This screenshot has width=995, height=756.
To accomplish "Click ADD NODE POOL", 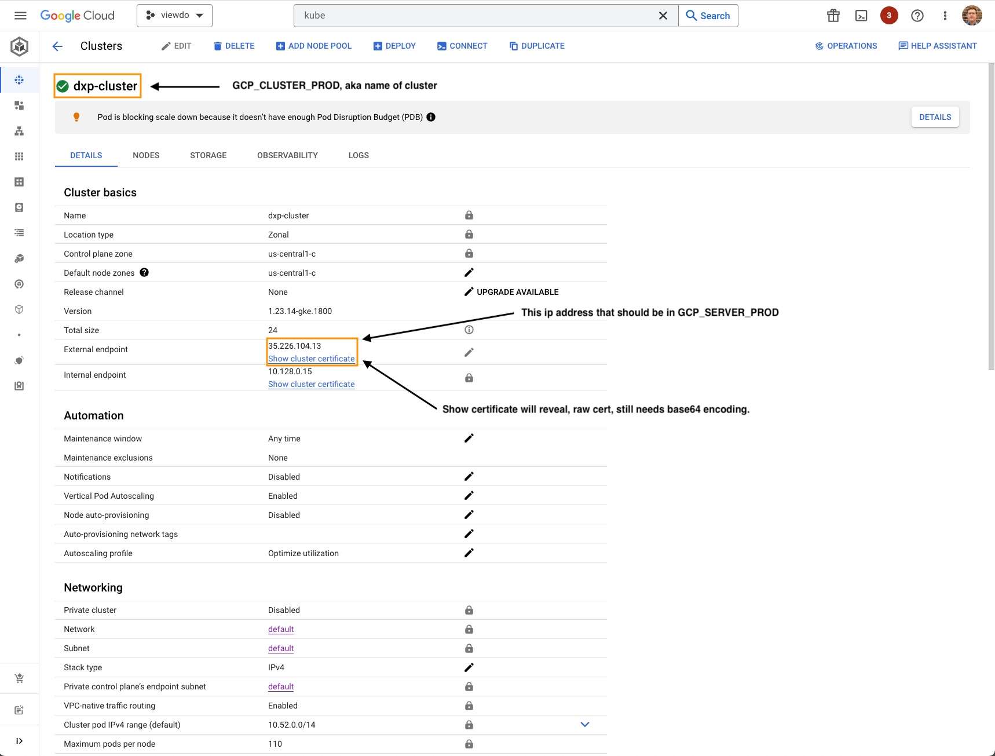I will 314,46.
